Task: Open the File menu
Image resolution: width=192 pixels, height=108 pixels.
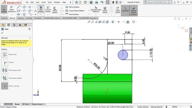Action: pos(27,2)
